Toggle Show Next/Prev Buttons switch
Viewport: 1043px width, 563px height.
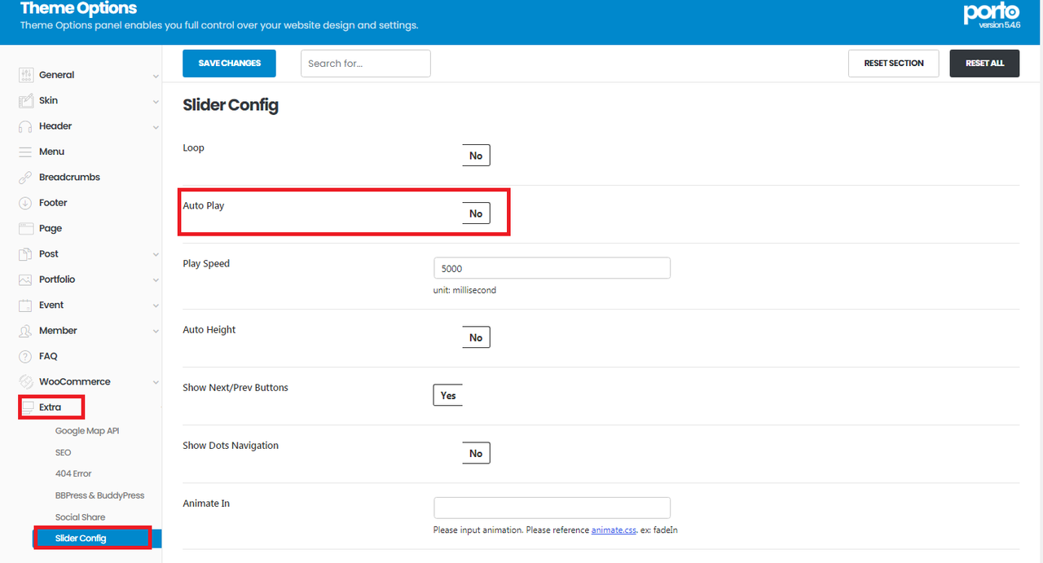coord(448,395)
